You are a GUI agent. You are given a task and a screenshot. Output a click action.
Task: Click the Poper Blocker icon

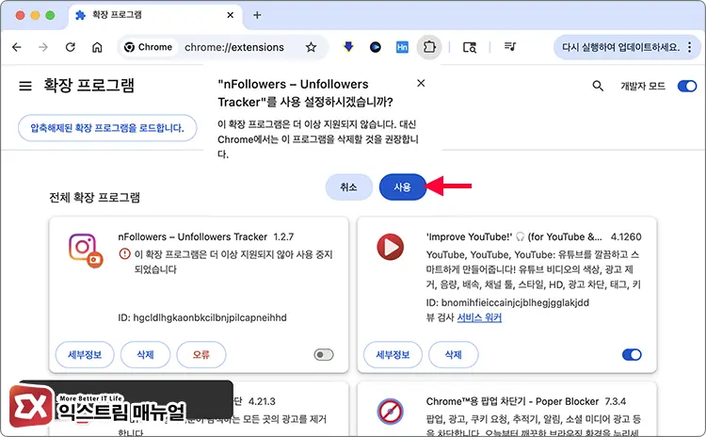(x=391, y=412)
